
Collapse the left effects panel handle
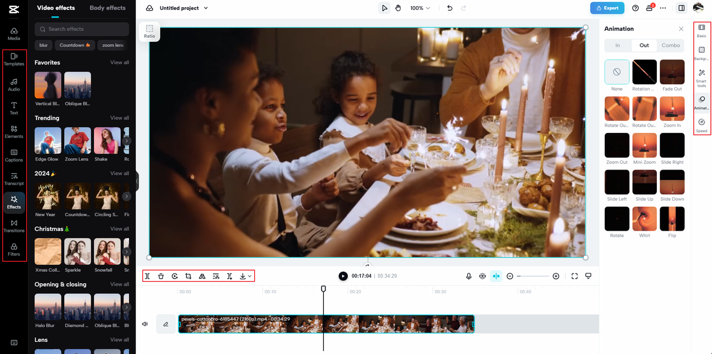point(137,181)
